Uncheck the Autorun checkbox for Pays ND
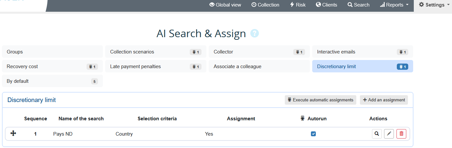The width and height of the screenshot is (452, 148). 314,134
